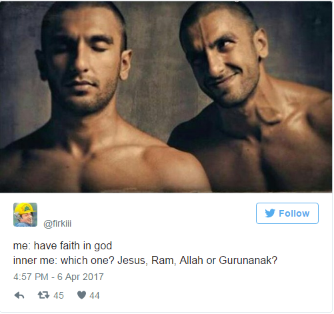
Task: Expand the attached tweet photo
Action: tap(166, 97)
